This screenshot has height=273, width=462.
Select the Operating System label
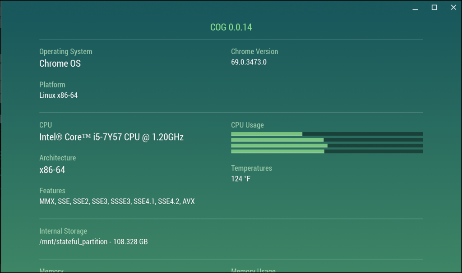click(66, 51)
